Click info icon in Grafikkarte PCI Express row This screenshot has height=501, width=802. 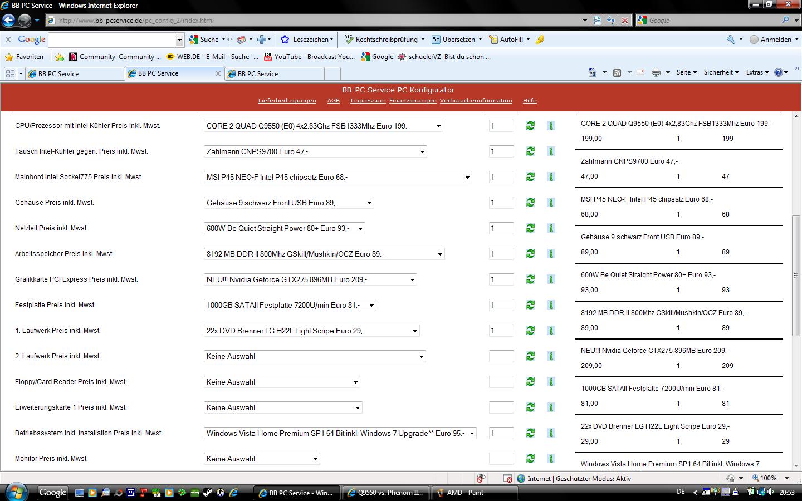(551, 279)
